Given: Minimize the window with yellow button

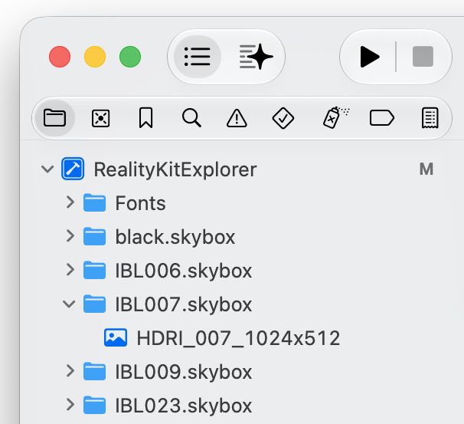Looking at the screenshot, I should (x=95, y=57).
